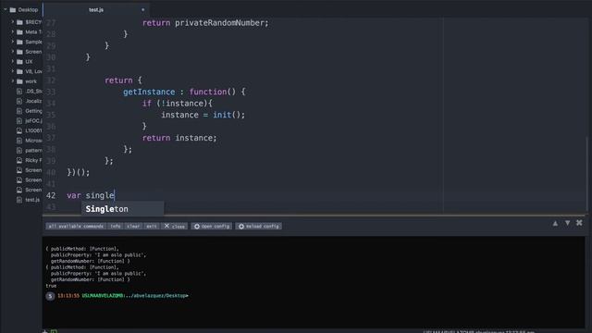Click the terminal 'clear' button
This screenshot has height=333, width=592.
(133, 226)
